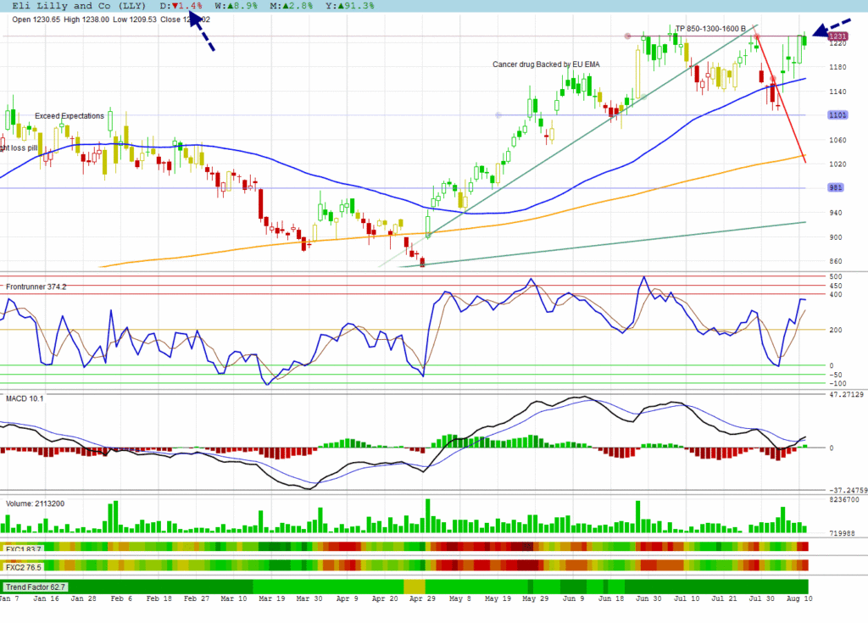868x623 pixels.
Task: Click the 'Apr 20' date label
Action: [385, 598]
